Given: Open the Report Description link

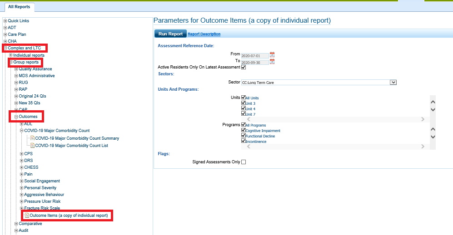Looking at the screenshot, I should tap(204, 34).
